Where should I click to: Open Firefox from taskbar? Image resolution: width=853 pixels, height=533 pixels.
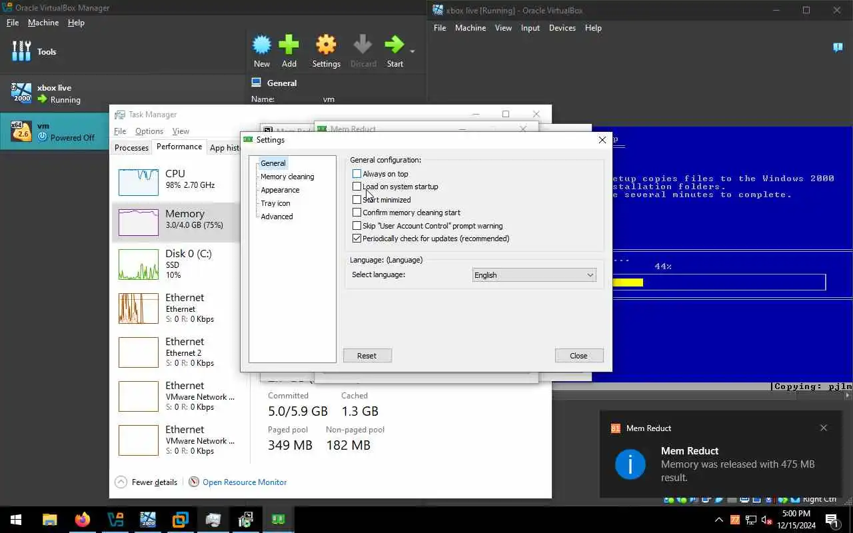tap(83, 520)
